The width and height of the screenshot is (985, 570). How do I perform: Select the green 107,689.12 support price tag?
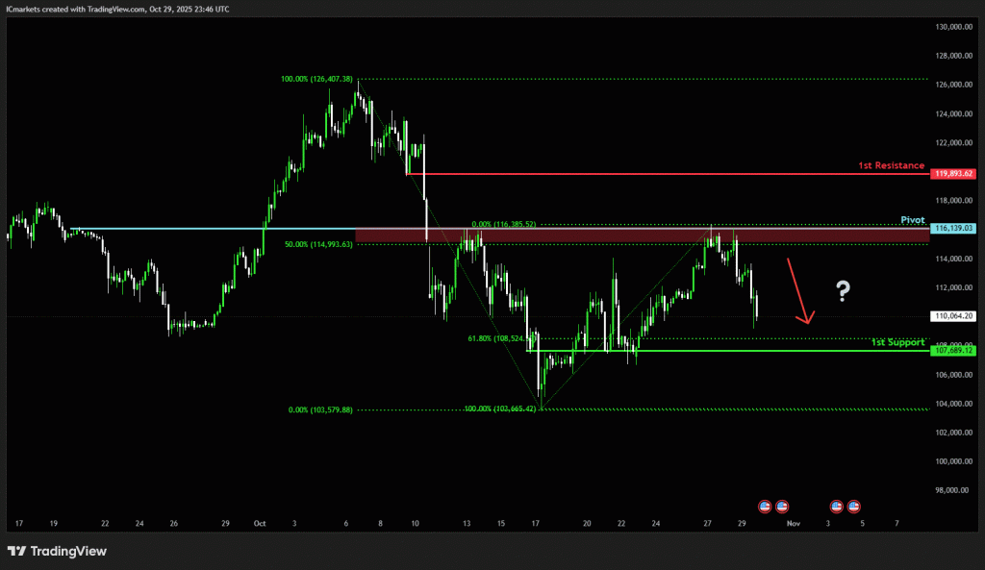click(953, 351)
